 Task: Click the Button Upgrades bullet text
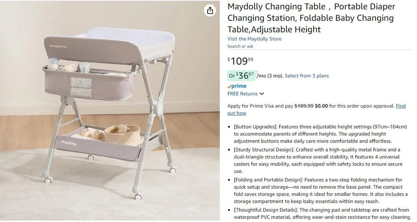point(320,134)
